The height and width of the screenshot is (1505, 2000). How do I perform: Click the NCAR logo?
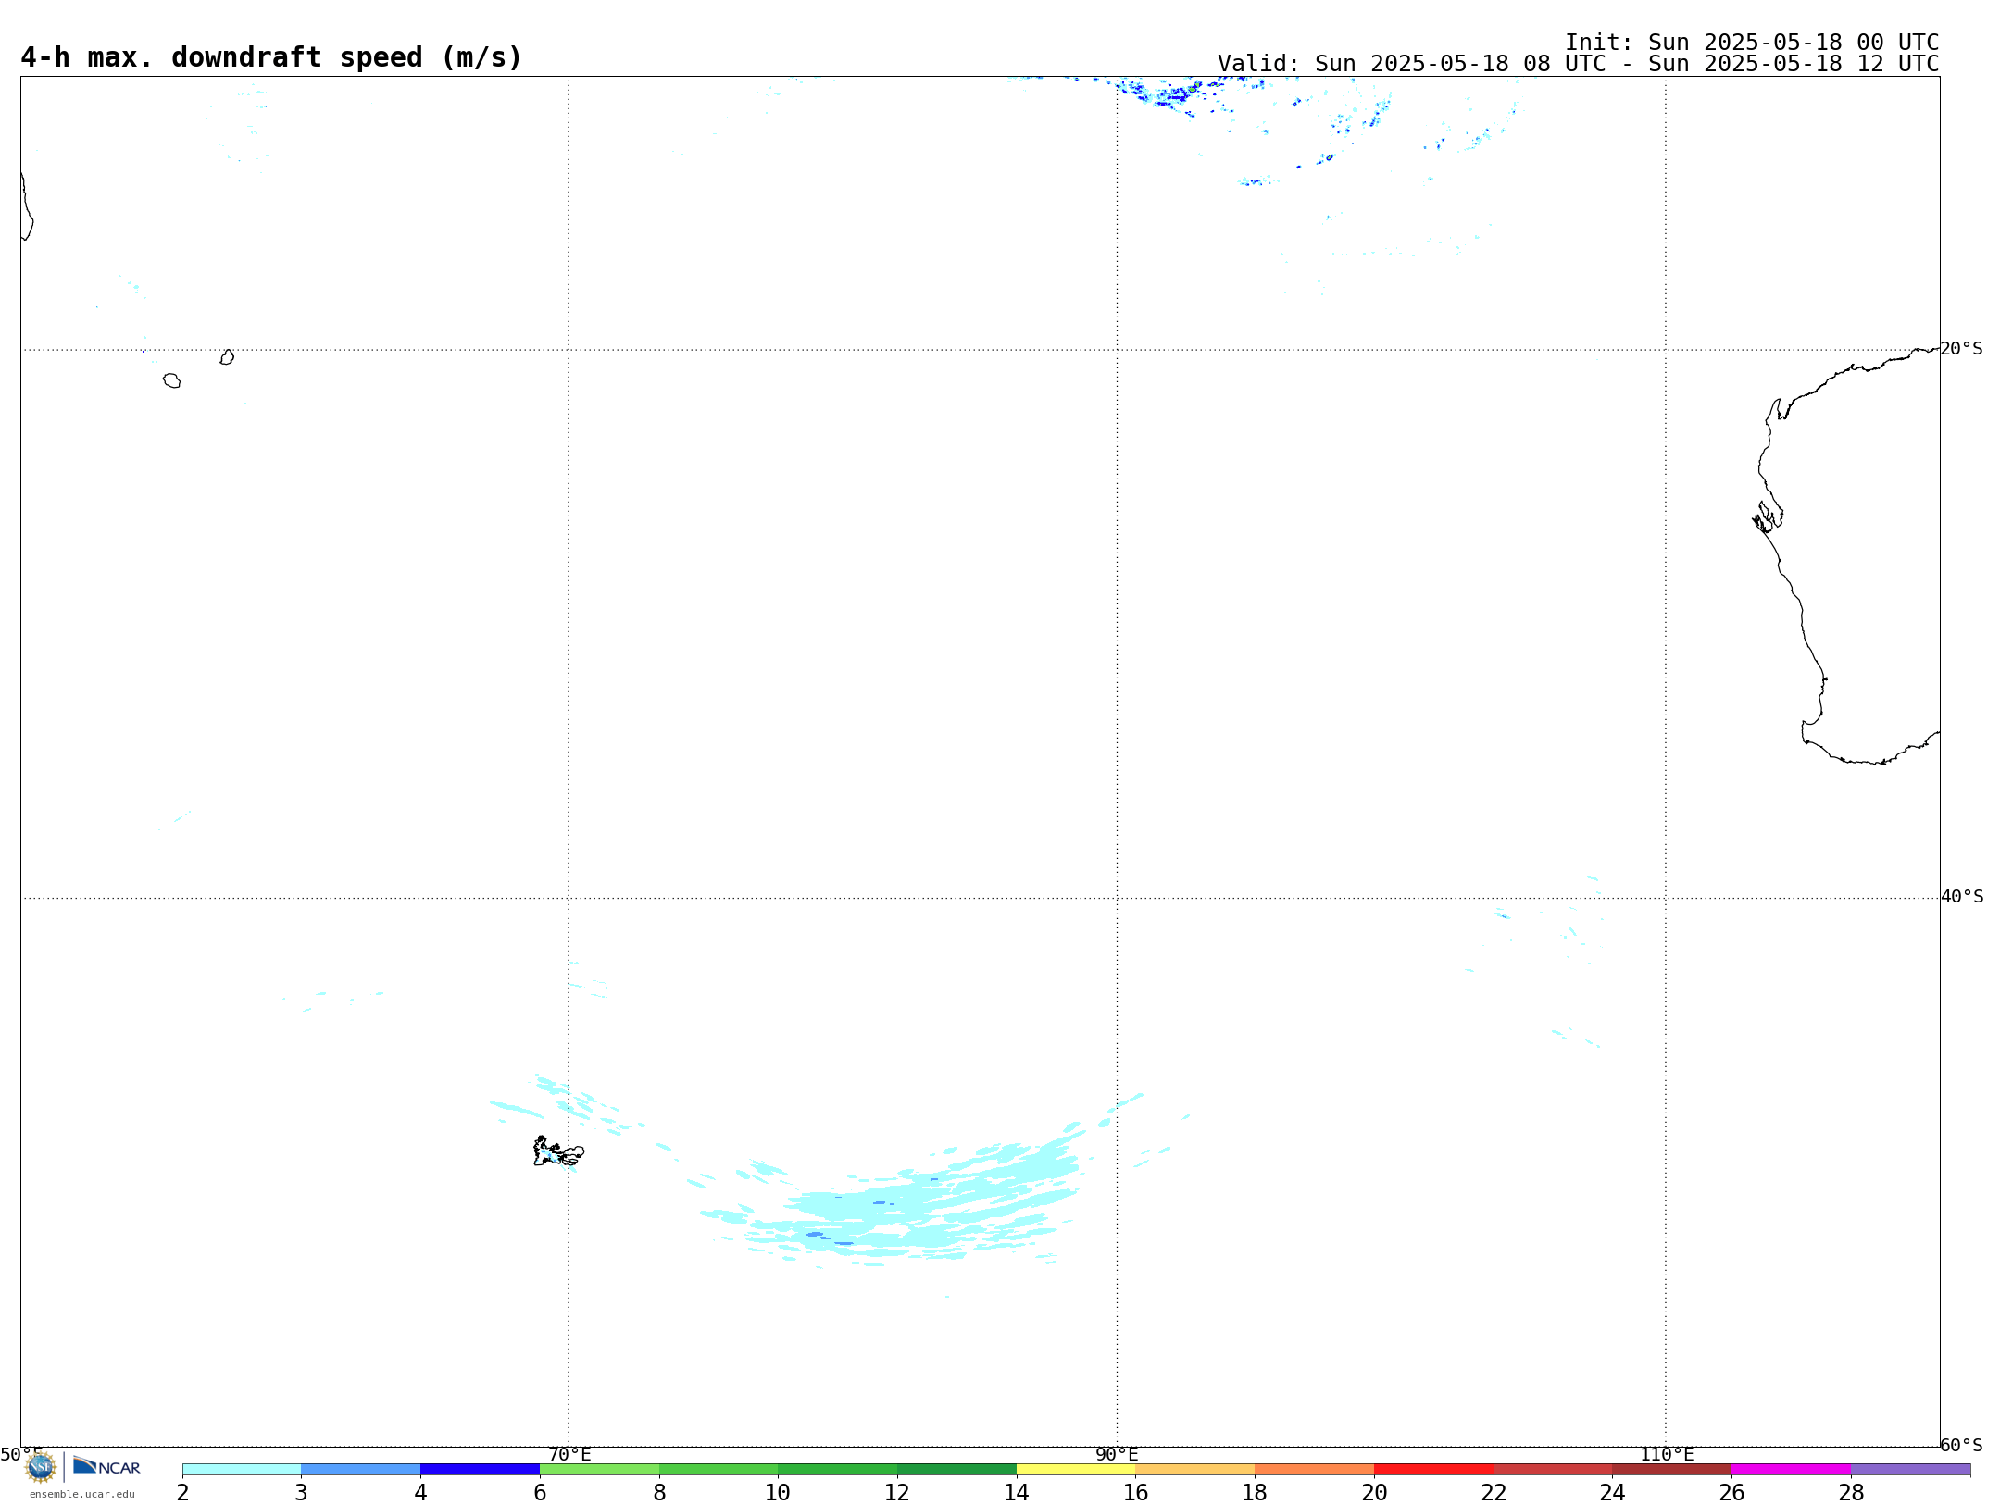[106, 1466]
